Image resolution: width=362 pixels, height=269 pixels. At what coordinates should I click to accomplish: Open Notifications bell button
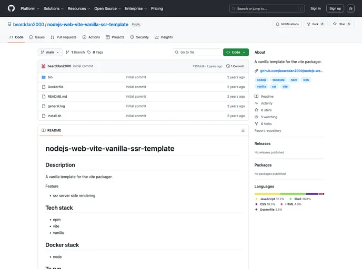287,24
